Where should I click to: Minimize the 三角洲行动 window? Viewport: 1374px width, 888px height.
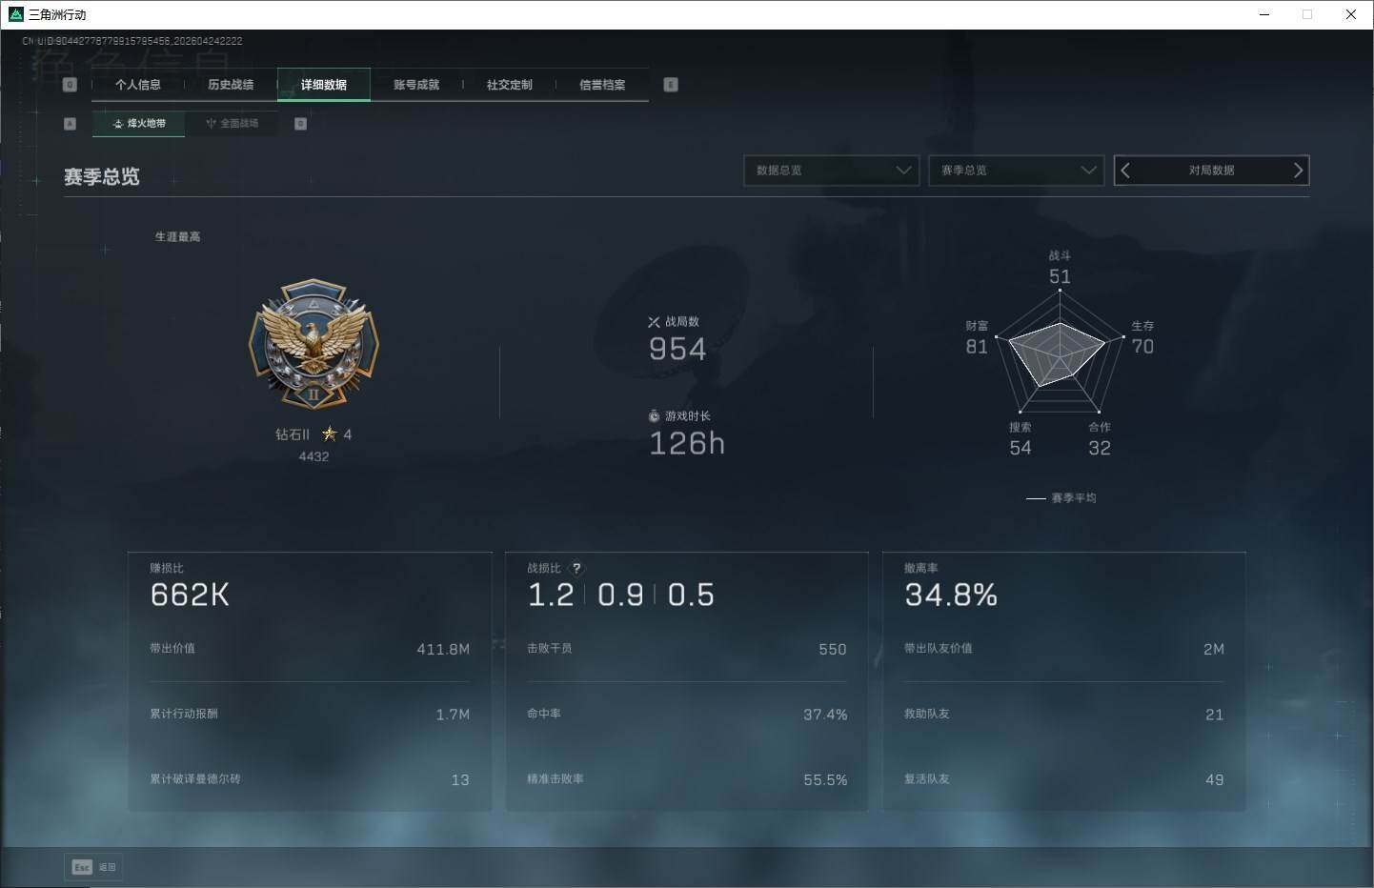coord(1265,14)
